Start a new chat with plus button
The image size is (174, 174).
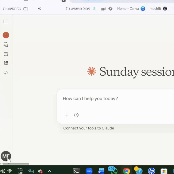click(6, 35)
